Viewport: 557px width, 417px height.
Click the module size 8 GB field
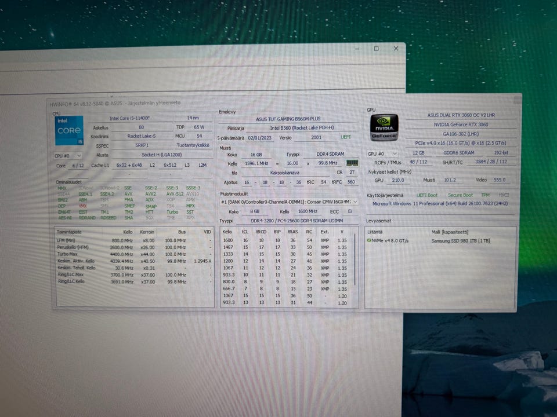click(x=255, y=211)
